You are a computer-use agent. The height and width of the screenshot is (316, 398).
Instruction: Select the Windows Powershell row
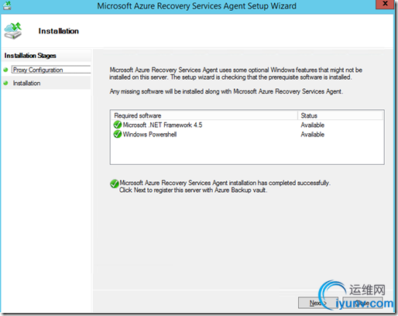click(x=247, y=134)
